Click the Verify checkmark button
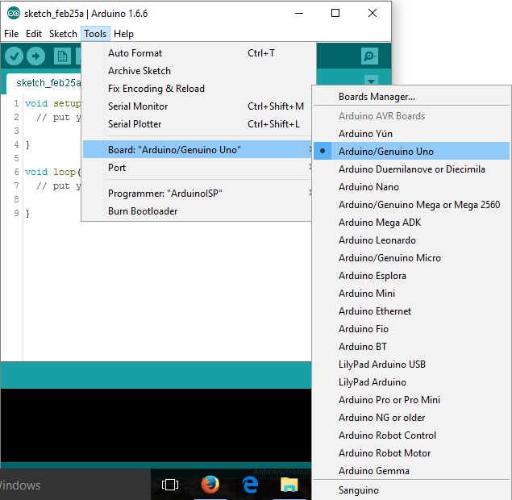 point(14,56)
